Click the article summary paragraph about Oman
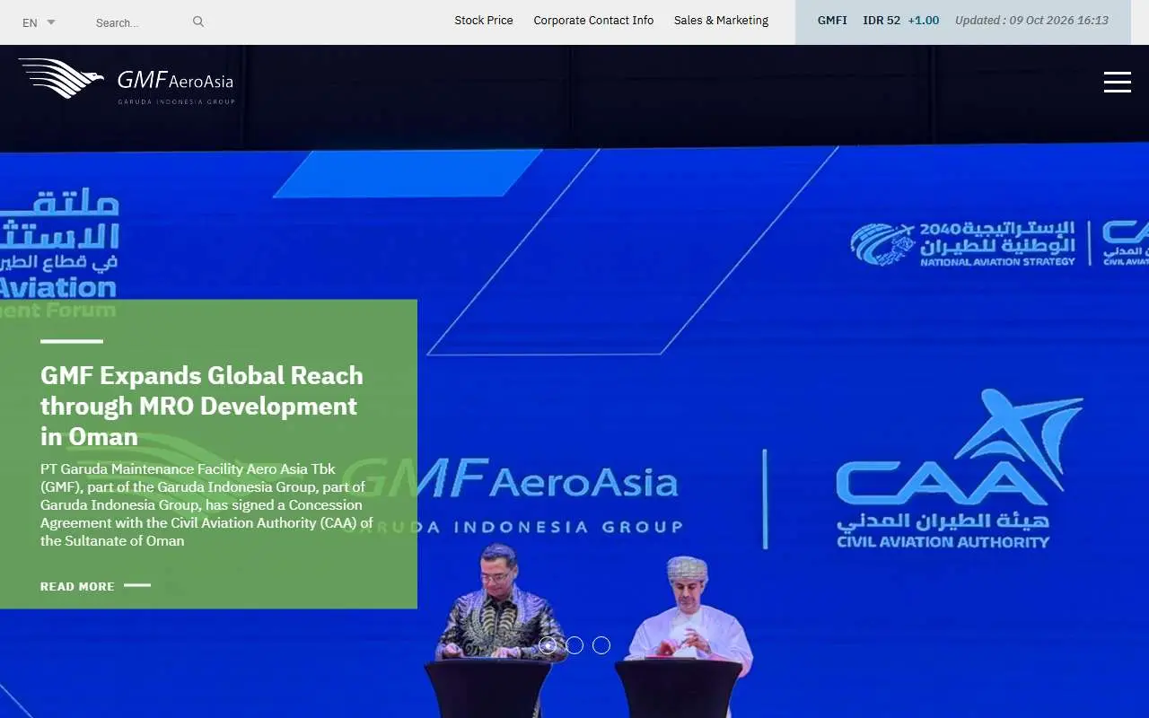Viewport: 1149px width, 718px height. click(206, 505)
